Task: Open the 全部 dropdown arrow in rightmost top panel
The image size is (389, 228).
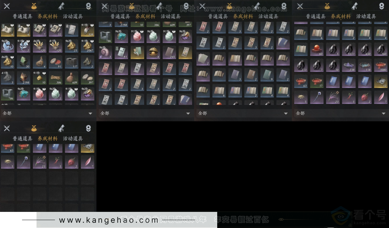Action: coord(383,113)
